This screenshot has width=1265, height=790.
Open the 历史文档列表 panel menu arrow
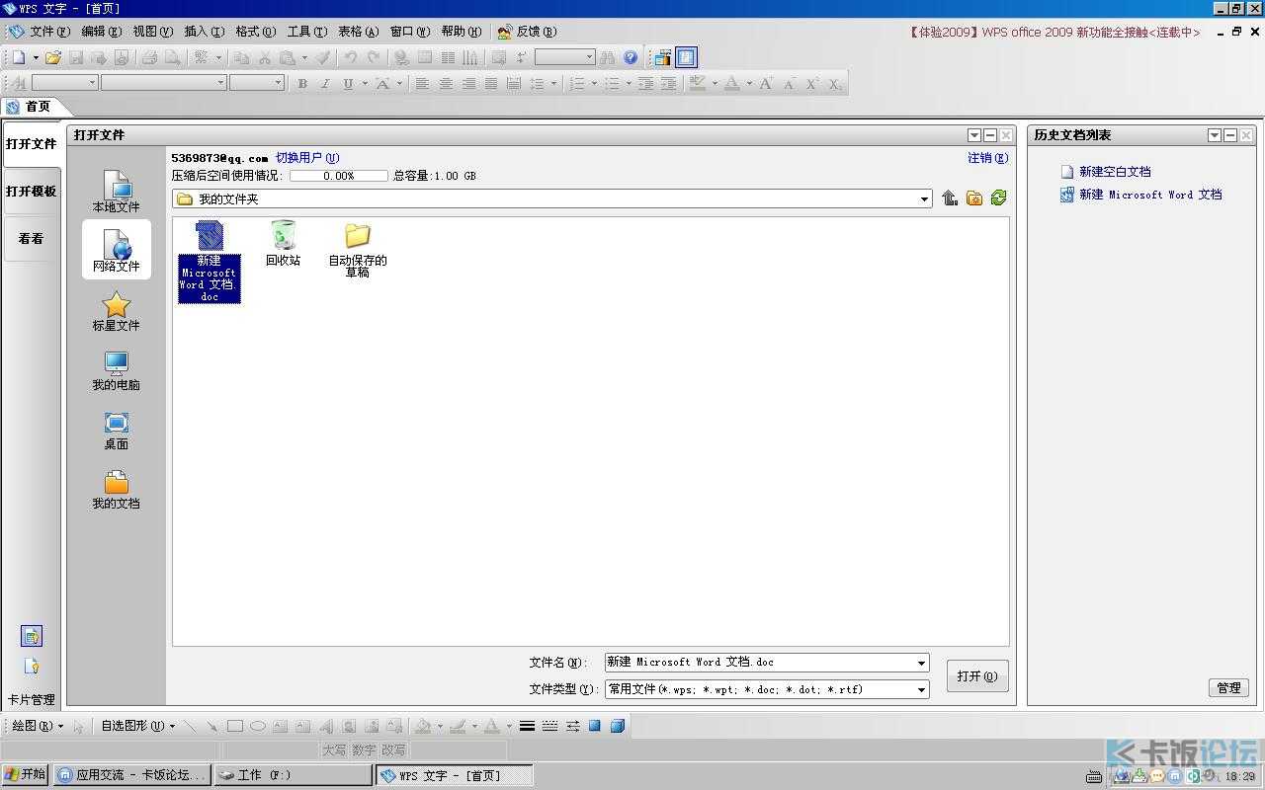tap(1215, 135)
